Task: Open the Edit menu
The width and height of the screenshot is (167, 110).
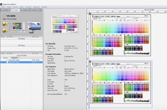Action: [x=9, y=7]
